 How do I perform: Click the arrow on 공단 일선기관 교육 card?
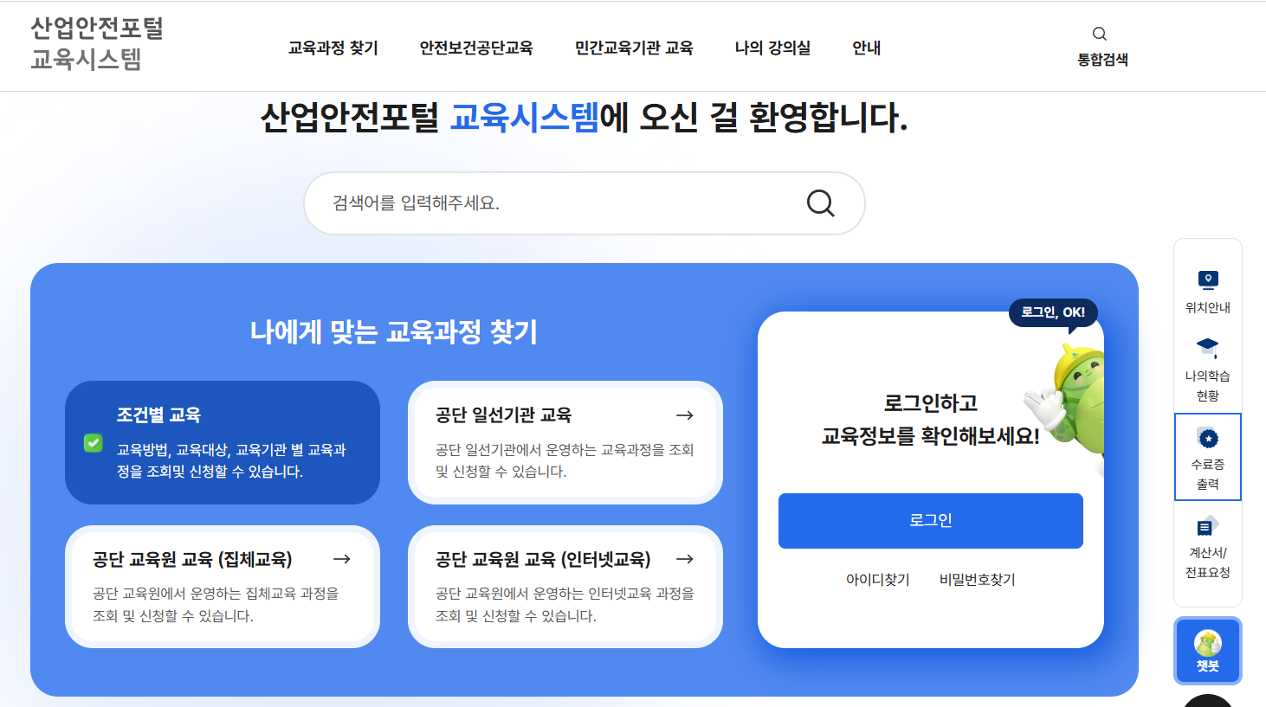point(685,415)
